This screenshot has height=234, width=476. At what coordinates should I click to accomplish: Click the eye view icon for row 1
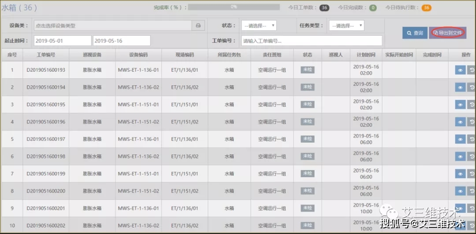[x=460, y=70]
